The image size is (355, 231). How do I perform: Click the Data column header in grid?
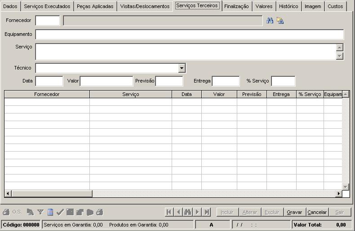point(186,94)
